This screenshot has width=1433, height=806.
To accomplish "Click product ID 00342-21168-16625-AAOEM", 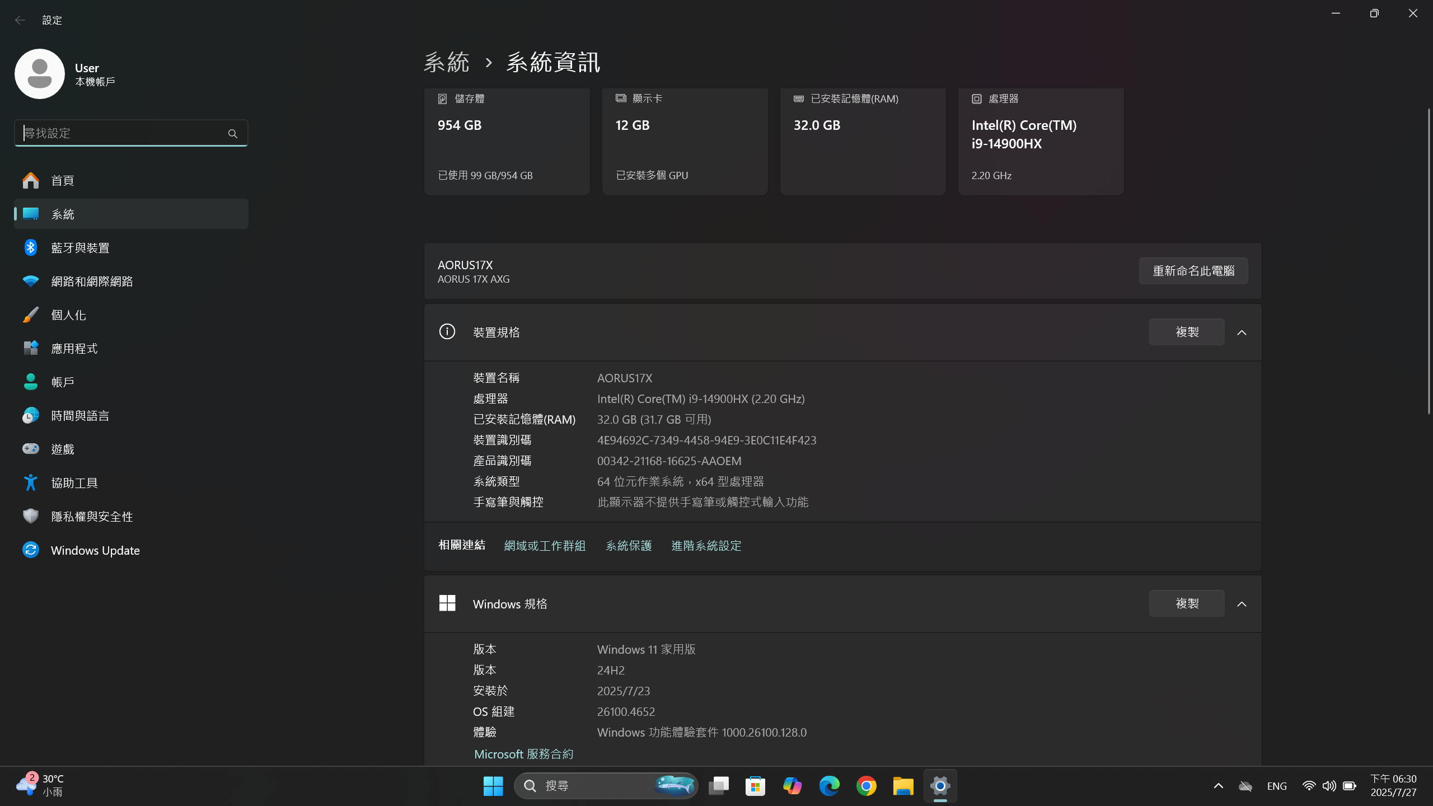I will tap(669, 461).
